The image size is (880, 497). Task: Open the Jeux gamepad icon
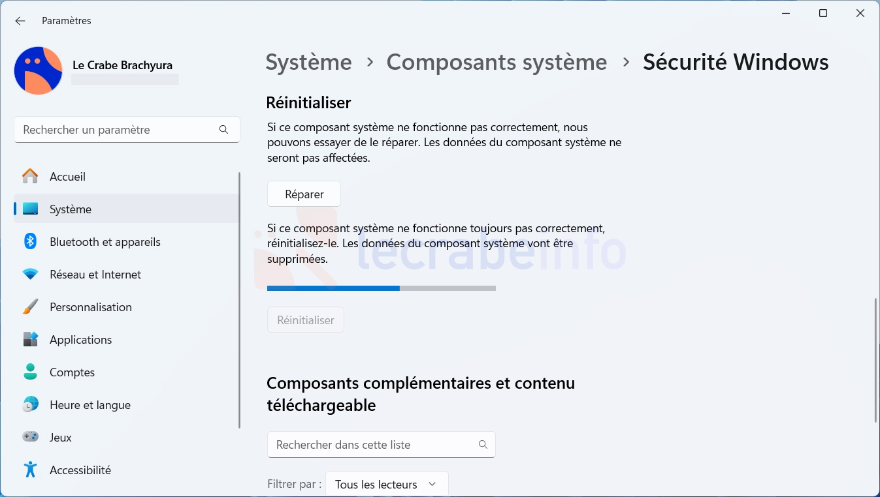point(30,437)
